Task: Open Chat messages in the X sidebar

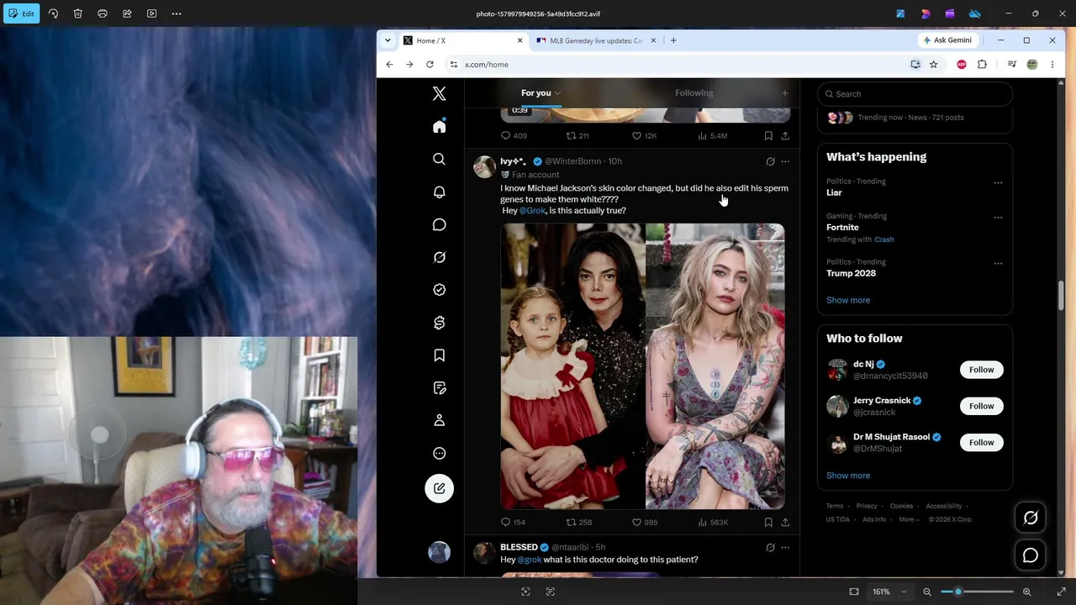Action: point(439,224)
